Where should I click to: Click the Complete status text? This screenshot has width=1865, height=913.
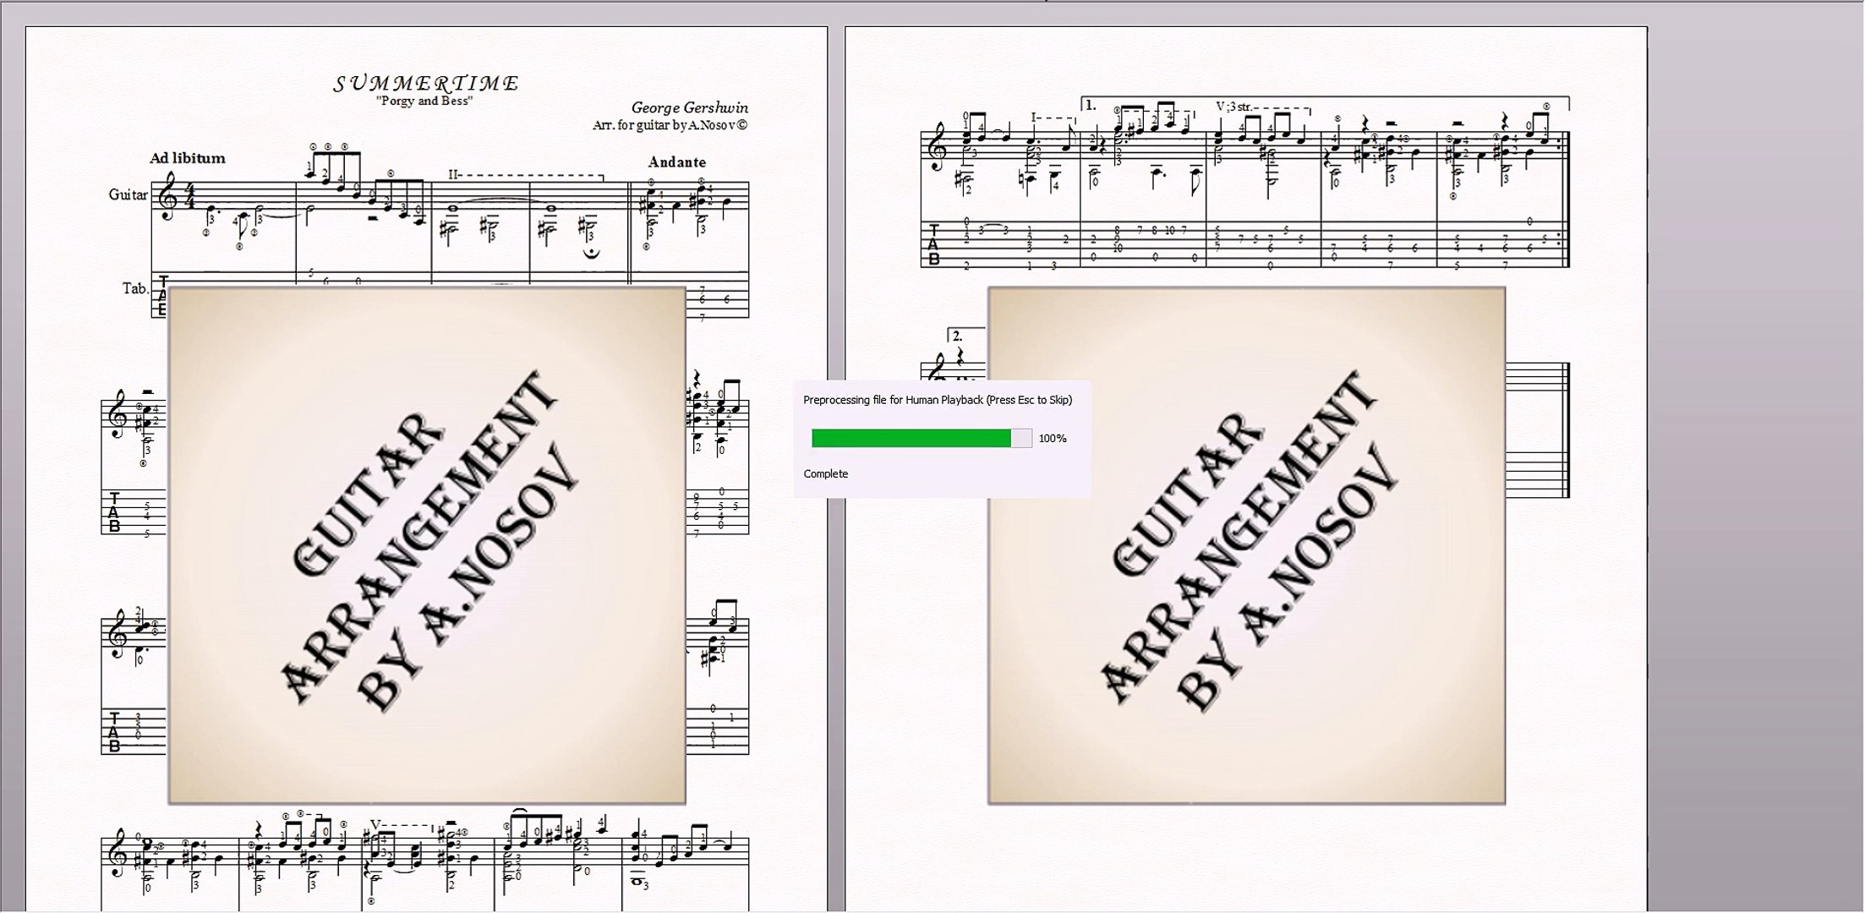[826, 473]
